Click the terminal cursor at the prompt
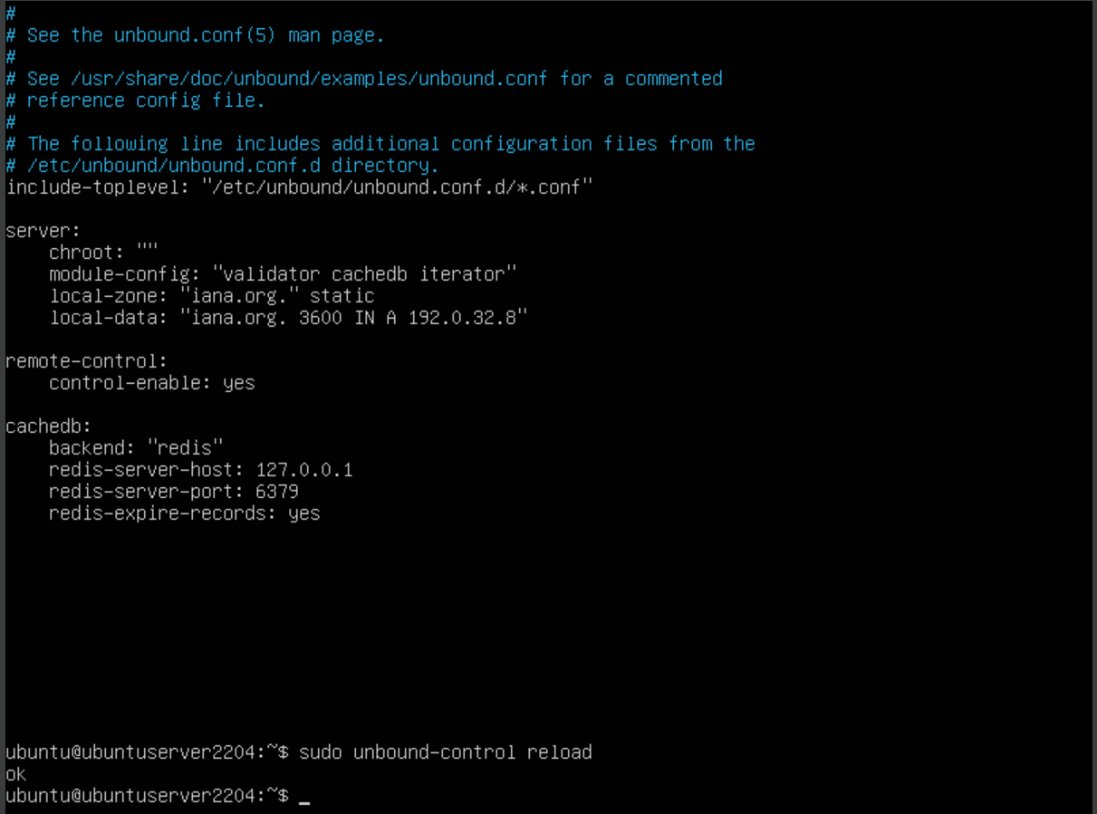This screenshot has height=814, width=1097. (304, 797)
